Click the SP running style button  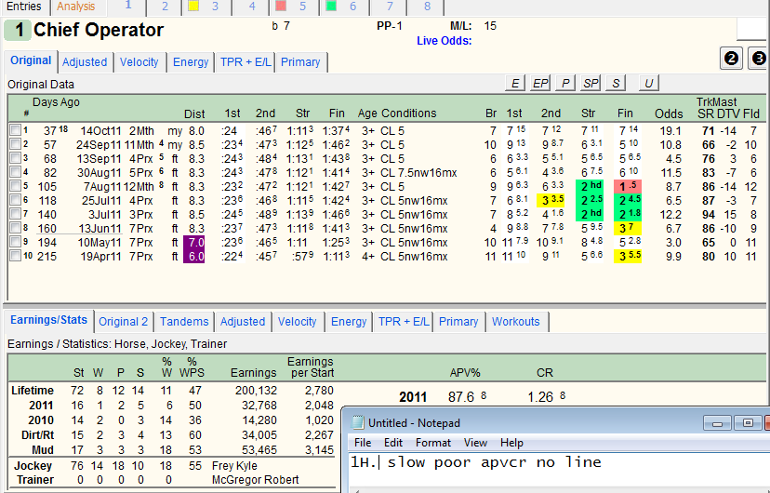tap(591, 83)
